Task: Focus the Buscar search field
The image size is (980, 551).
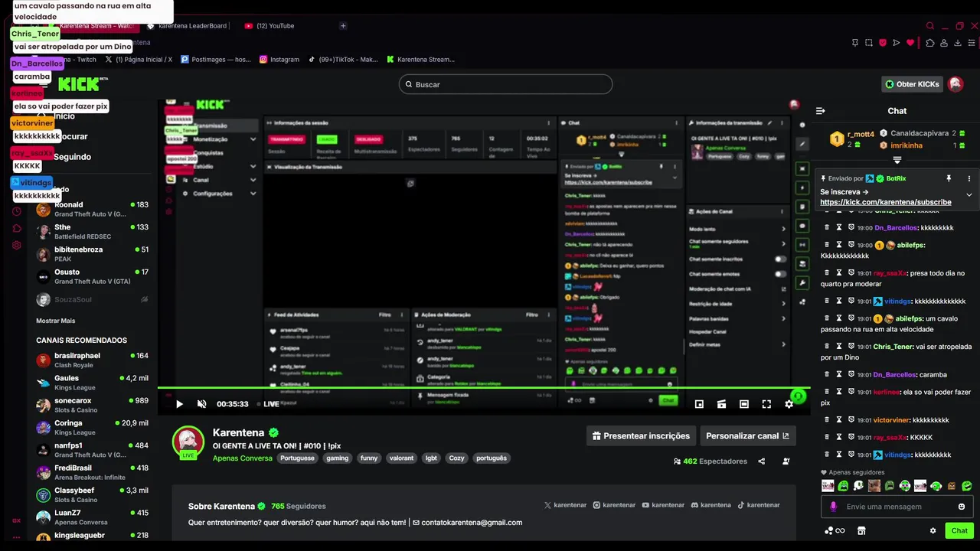Action: coord(505,84)
